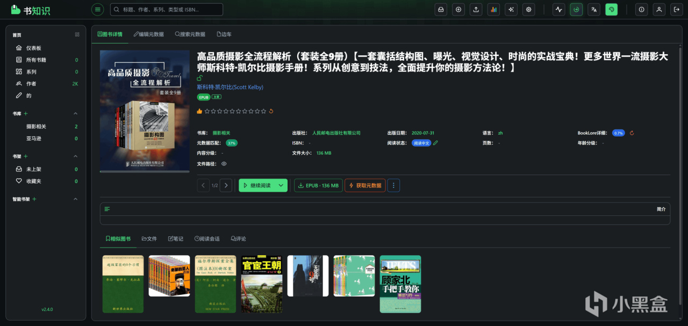Open the three-dot more actions button
Image resolution: width=688 pixels, height=326 pixels.
point(393,185)
